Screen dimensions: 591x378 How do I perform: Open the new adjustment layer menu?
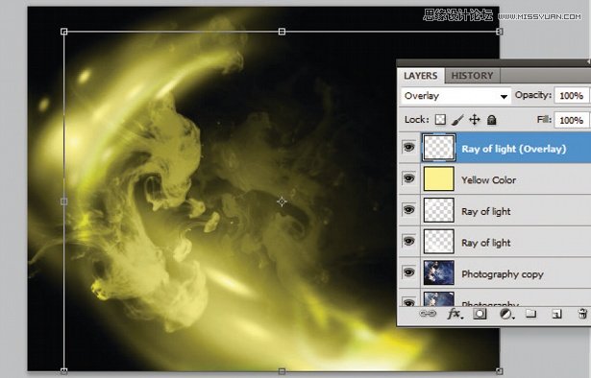point(506,314)
